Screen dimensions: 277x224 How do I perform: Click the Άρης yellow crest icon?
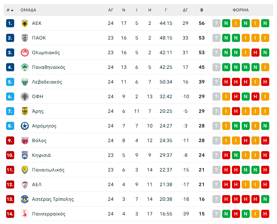point(24,111)
